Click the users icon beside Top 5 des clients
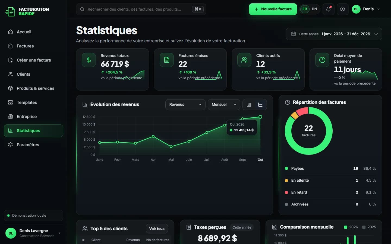This screenshot has width=391, height=244. [x=85, y=229]
